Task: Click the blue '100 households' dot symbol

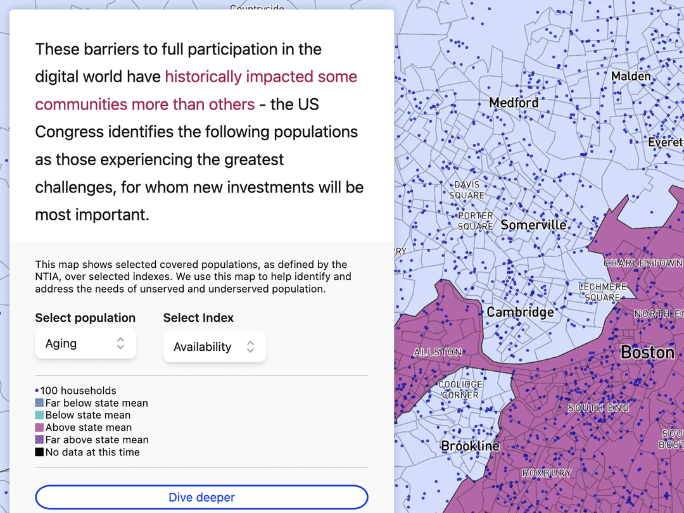Action: (37, 390)
